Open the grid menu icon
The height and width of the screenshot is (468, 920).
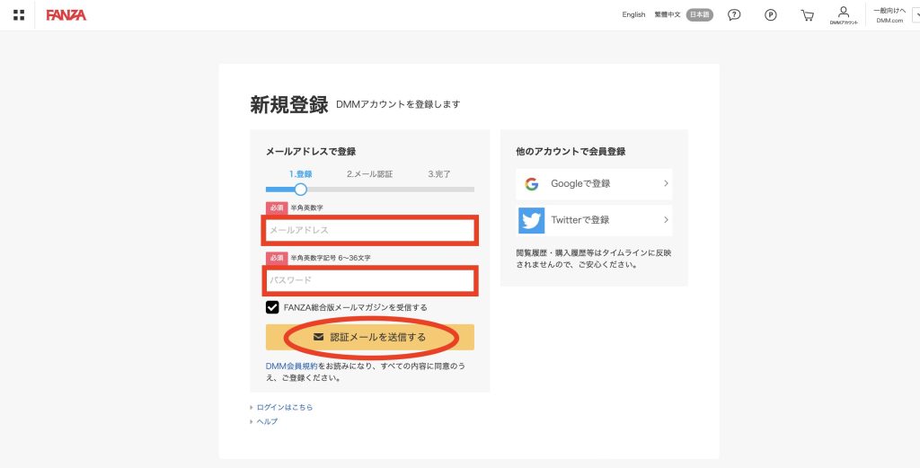click(x=19, y=15)
